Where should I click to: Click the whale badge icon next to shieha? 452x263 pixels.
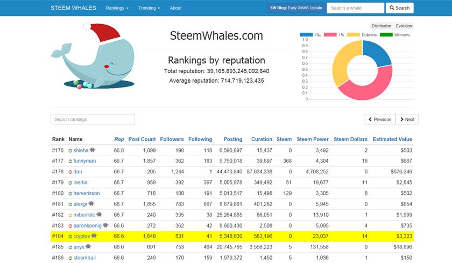point(92,150)
